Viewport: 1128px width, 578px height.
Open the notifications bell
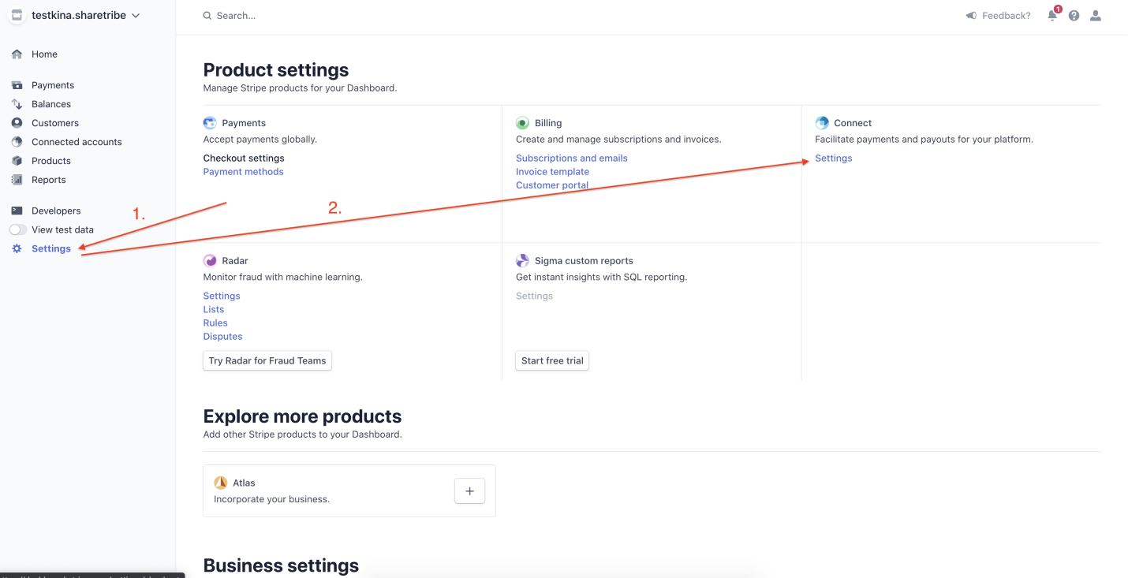[1052, 15]
